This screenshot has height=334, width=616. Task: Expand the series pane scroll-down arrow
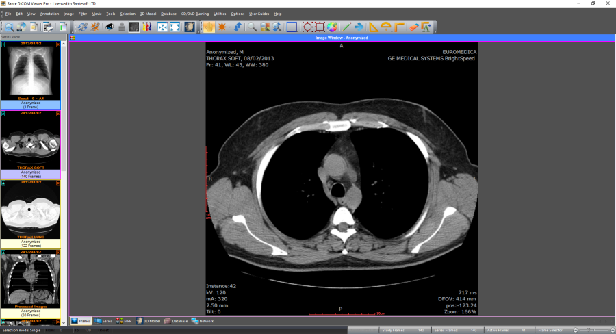pyautogui.click(x=64, y=322)
